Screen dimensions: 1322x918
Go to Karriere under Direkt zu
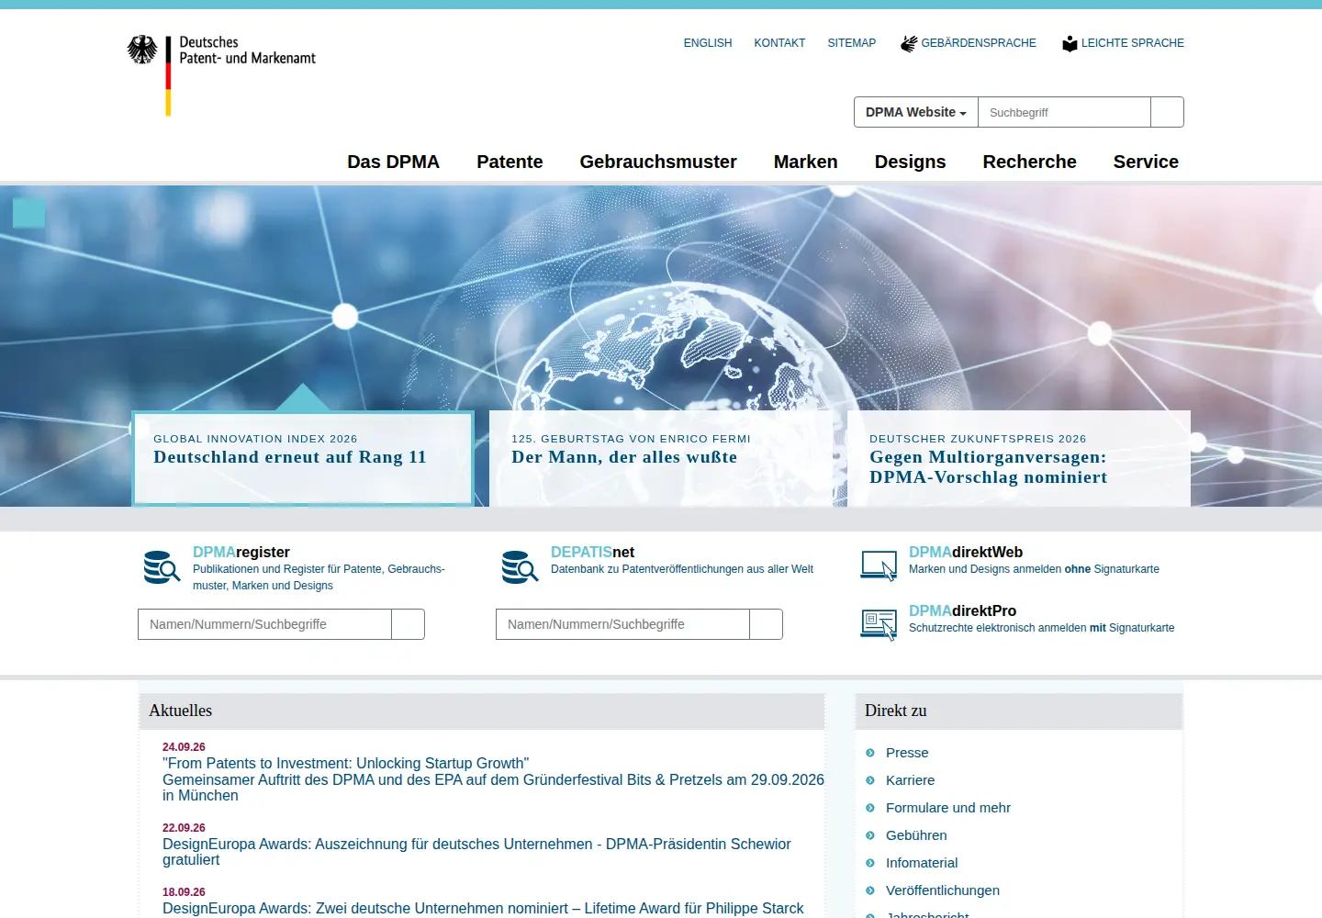tap(910, 780)
